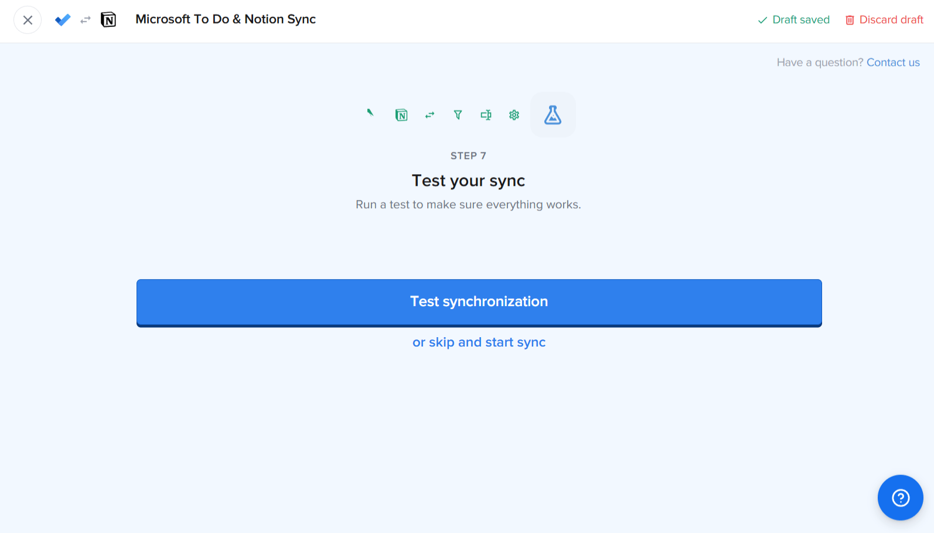Select the flask test step icon
This screenshot has height=533, width=934.
[x=553, y=115]
